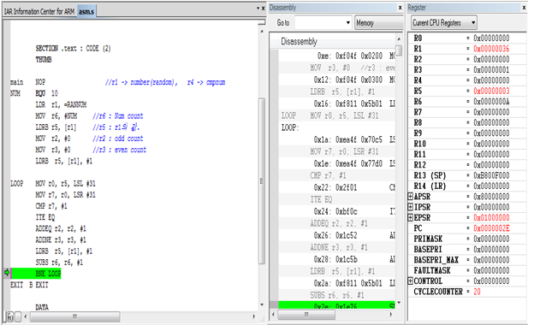Click the f0 function icon at editor bottom-left
The height and width of the screenshot is (325, 534).
pyautogui.click(x=10, y=316)
